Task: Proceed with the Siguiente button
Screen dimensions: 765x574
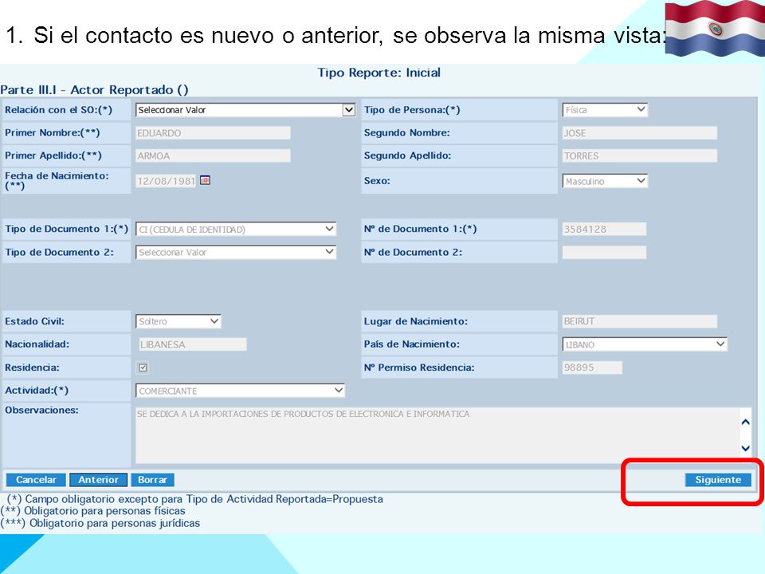Action: pyautogui.click(x=718, y=480)
